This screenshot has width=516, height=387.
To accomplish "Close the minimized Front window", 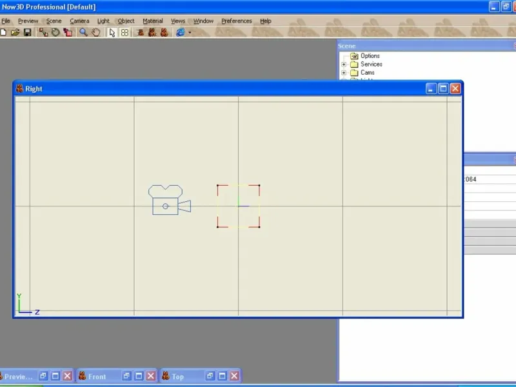I will pyautogui.click(x=151, y=376).
